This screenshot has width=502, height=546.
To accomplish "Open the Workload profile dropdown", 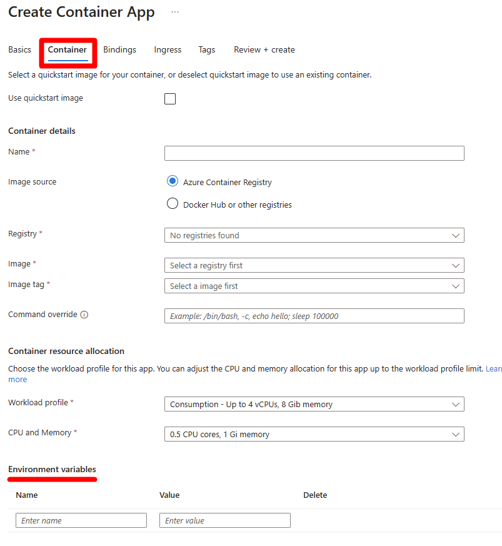I will point(314,404).
